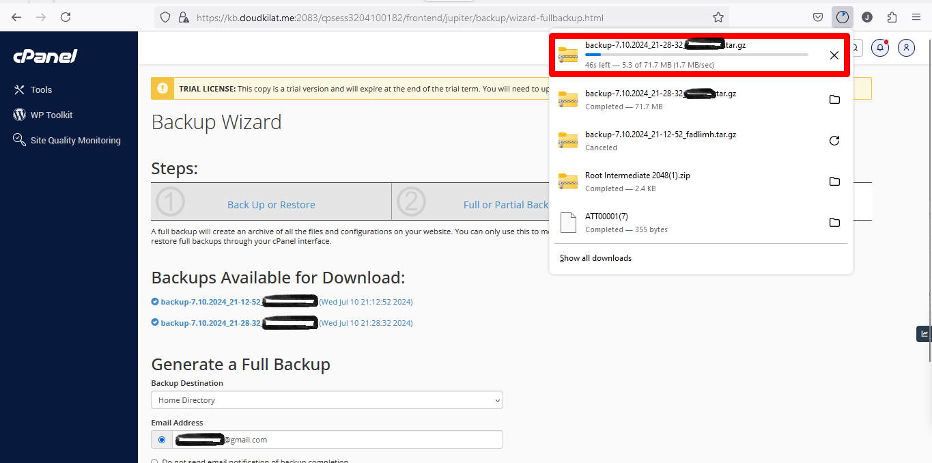The width and height of the screenshot is (932, 463).
Task: Select the email address radio button
Action: [162, 440]
